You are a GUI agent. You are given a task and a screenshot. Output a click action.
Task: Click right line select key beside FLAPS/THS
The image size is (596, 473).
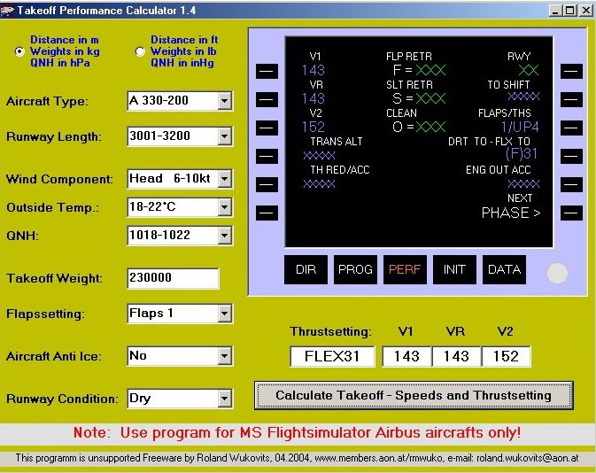coord(571,128)
